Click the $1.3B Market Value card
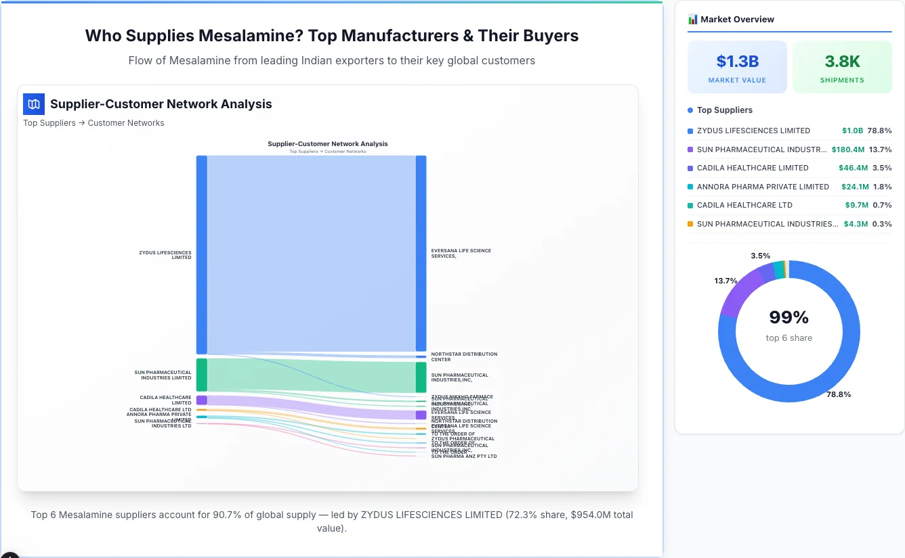 tap(737, 66)
